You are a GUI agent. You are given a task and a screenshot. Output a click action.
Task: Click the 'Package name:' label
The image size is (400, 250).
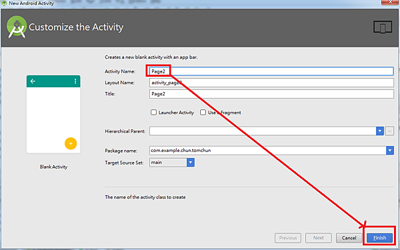coord(121,151)
